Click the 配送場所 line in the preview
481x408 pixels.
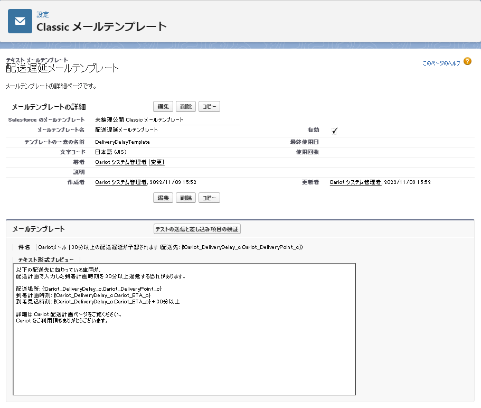point(89,289)
